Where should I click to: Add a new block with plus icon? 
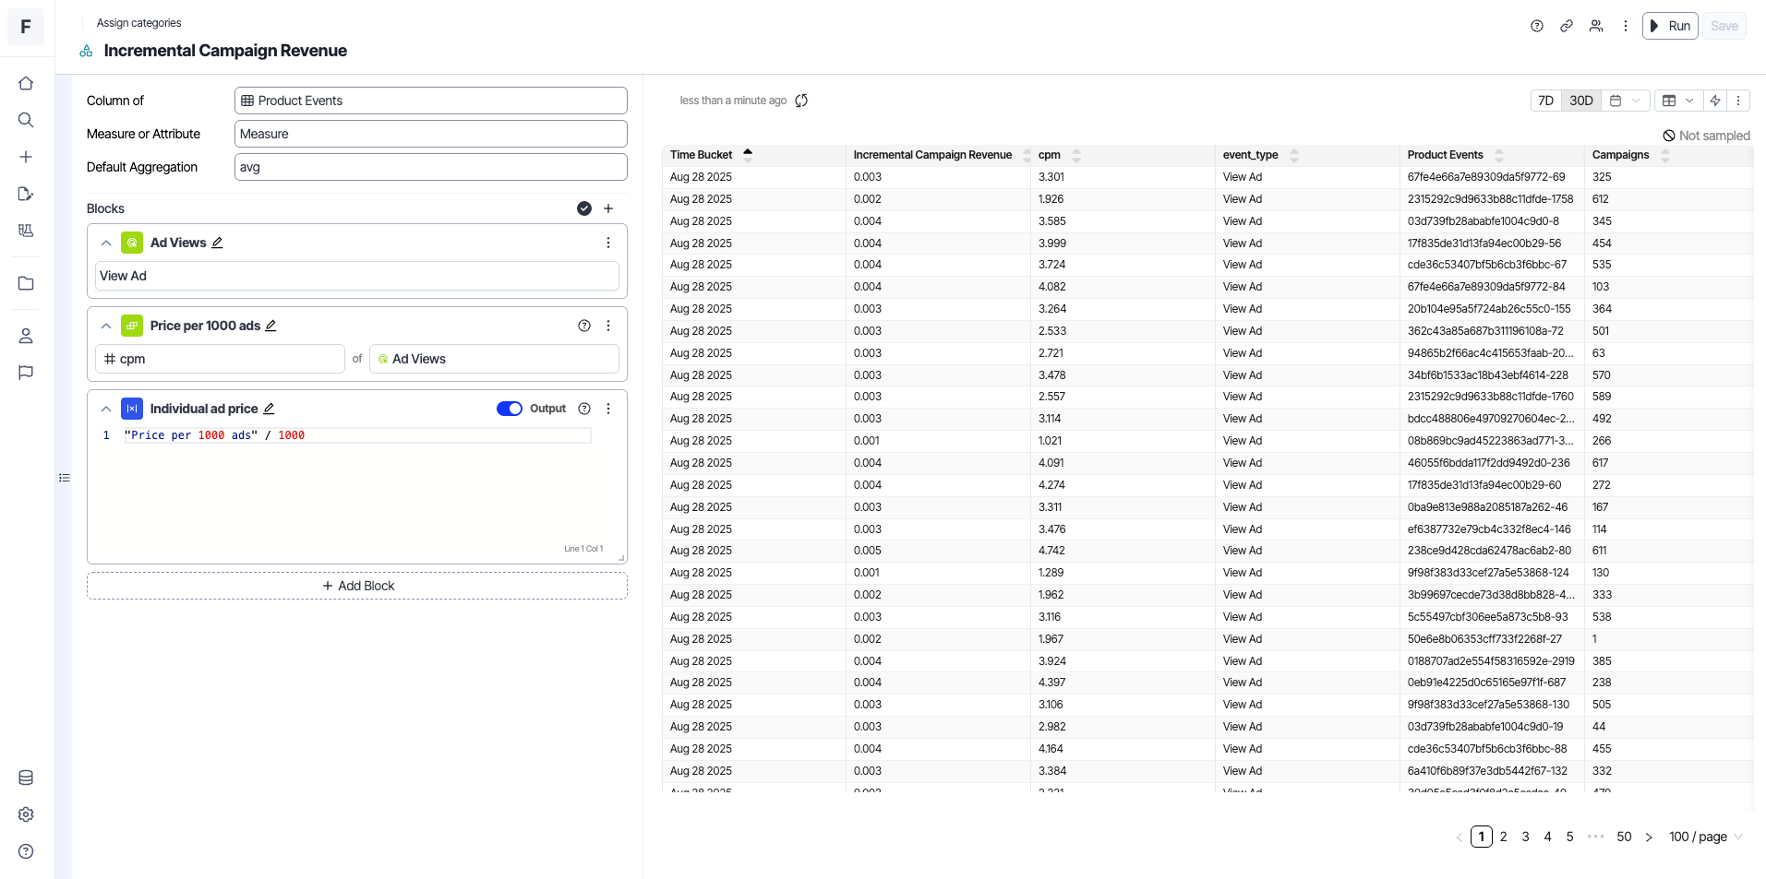[608, 208]
